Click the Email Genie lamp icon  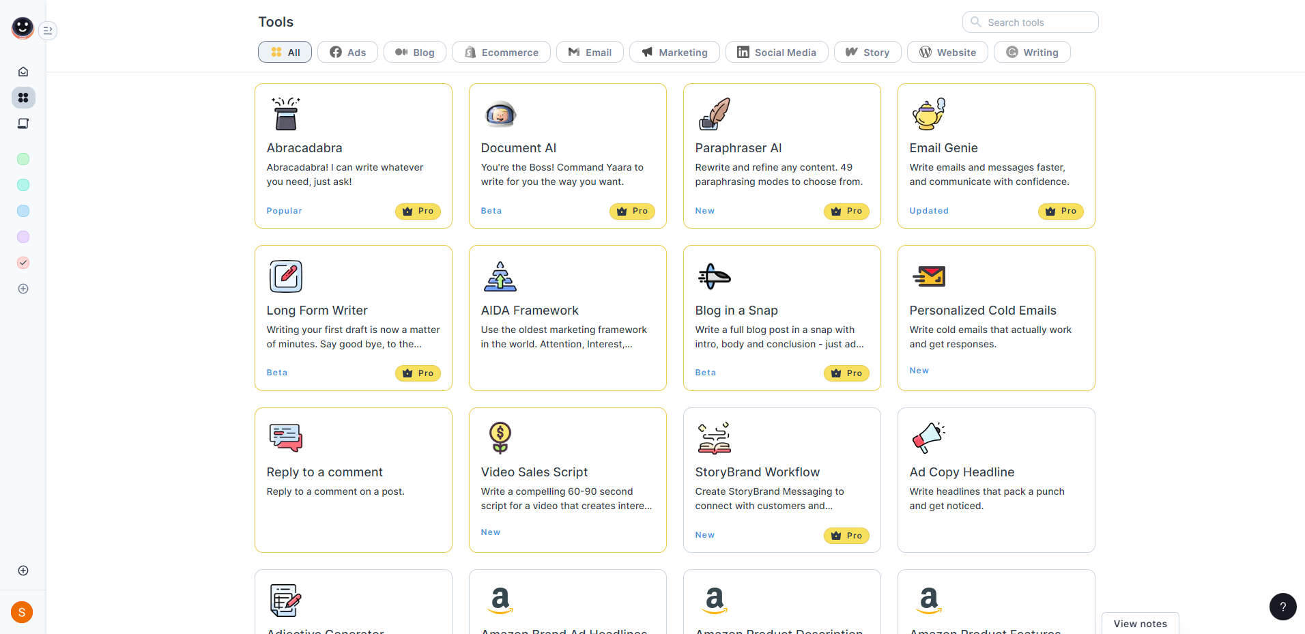coord(929,114)
